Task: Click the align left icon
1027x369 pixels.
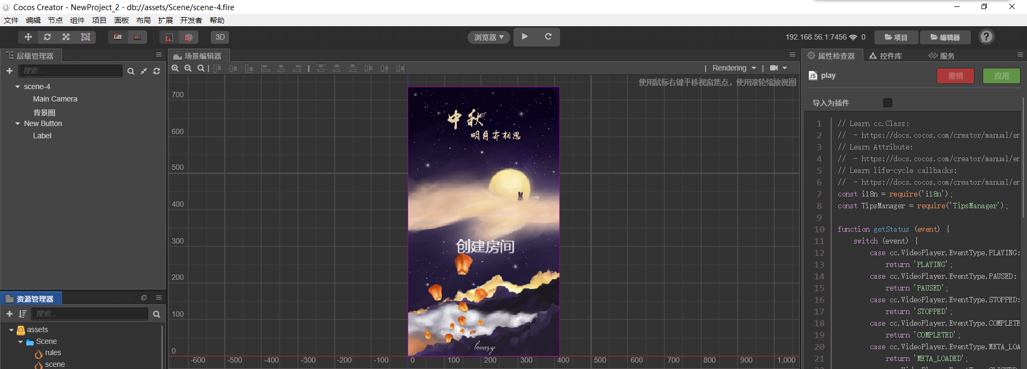Action: coord(265,68)
